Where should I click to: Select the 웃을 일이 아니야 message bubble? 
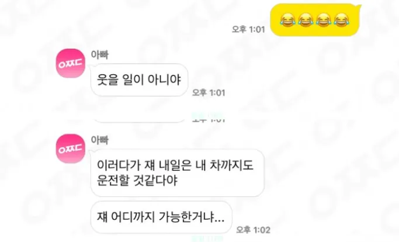[x=140, y=80]
